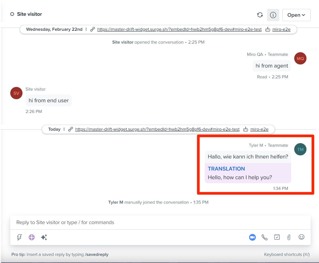Image resolution: width=319 pixels, height=263 pixels.
Task: Click the reply message input field
Action: [160, 222]
